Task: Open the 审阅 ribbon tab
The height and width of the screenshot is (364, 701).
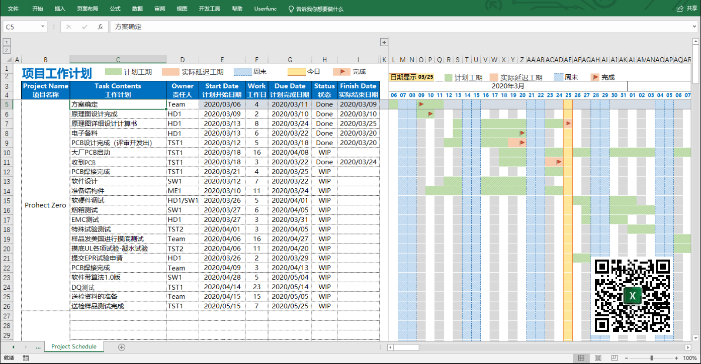Action: pos(160,9)
